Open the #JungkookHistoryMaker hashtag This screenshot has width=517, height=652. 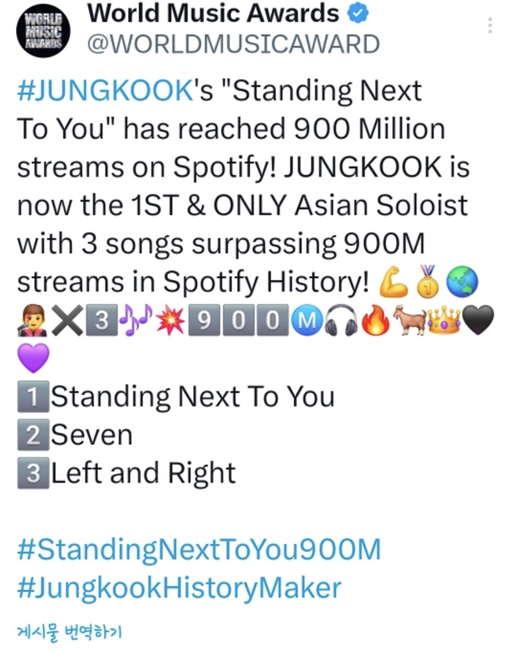pyautogui.click(x=179, y=588)
